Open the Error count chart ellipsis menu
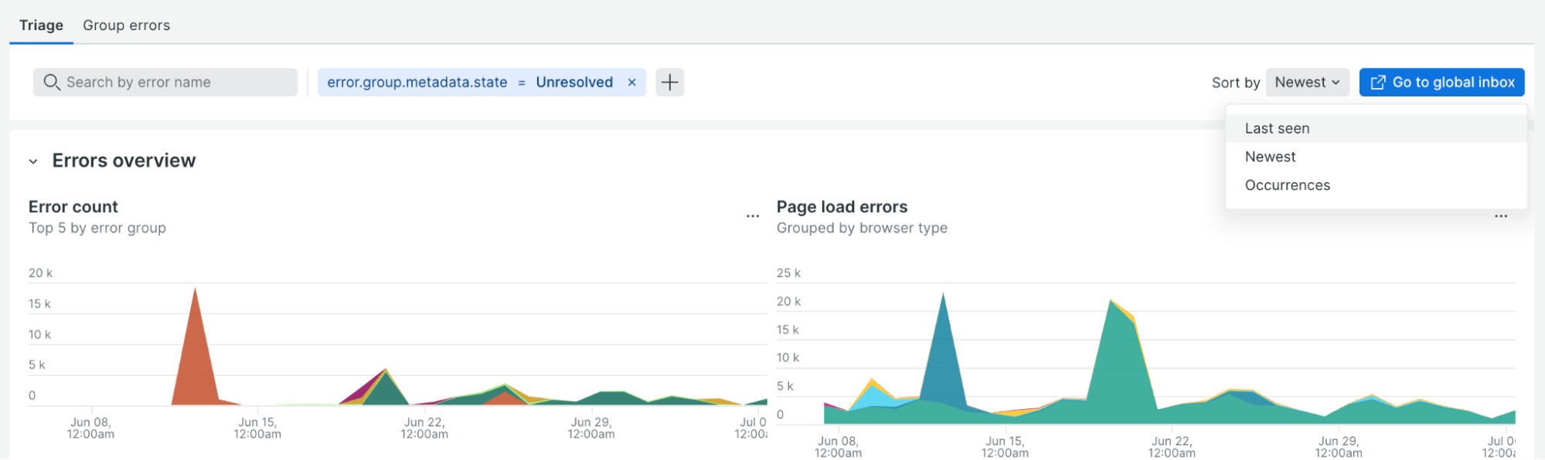The height and width of the screenshot is (460, 1545). 752,216
